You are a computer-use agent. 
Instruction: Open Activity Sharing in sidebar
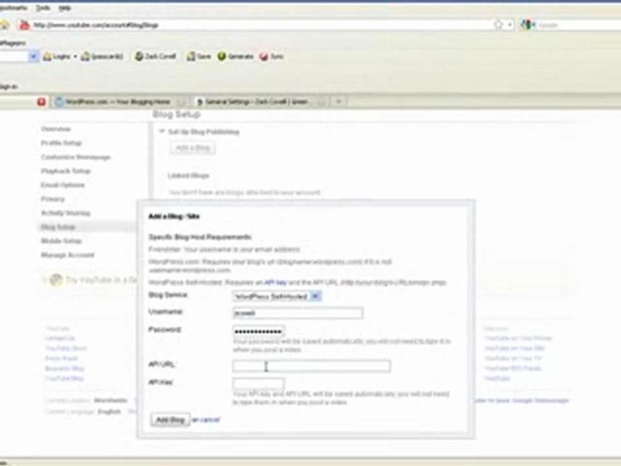click(66, 213)
